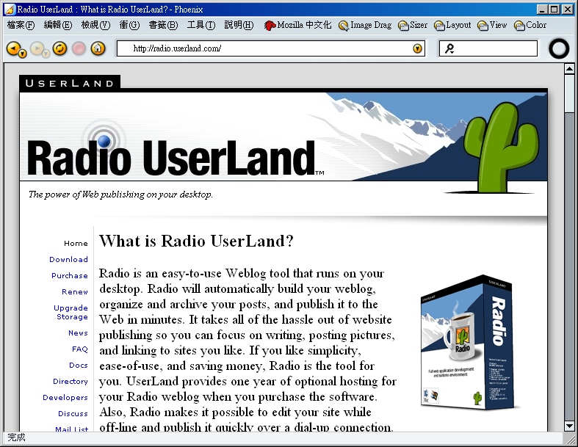Image resolution: width=578 pixels, height=447 pixels.
Task: Expand the address bar URL dropdown
Action: (417, 48)
